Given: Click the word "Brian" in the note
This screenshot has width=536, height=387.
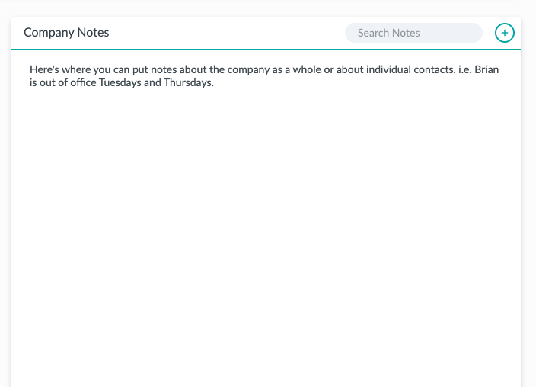Looking at the screenshot, I should (487, 69).
